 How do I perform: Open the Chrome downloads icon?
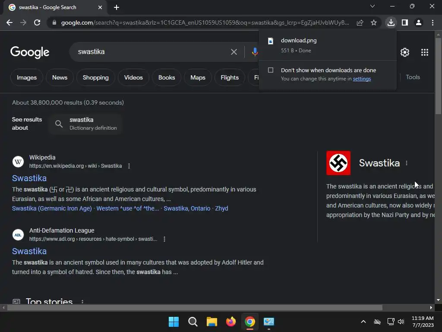391,22
